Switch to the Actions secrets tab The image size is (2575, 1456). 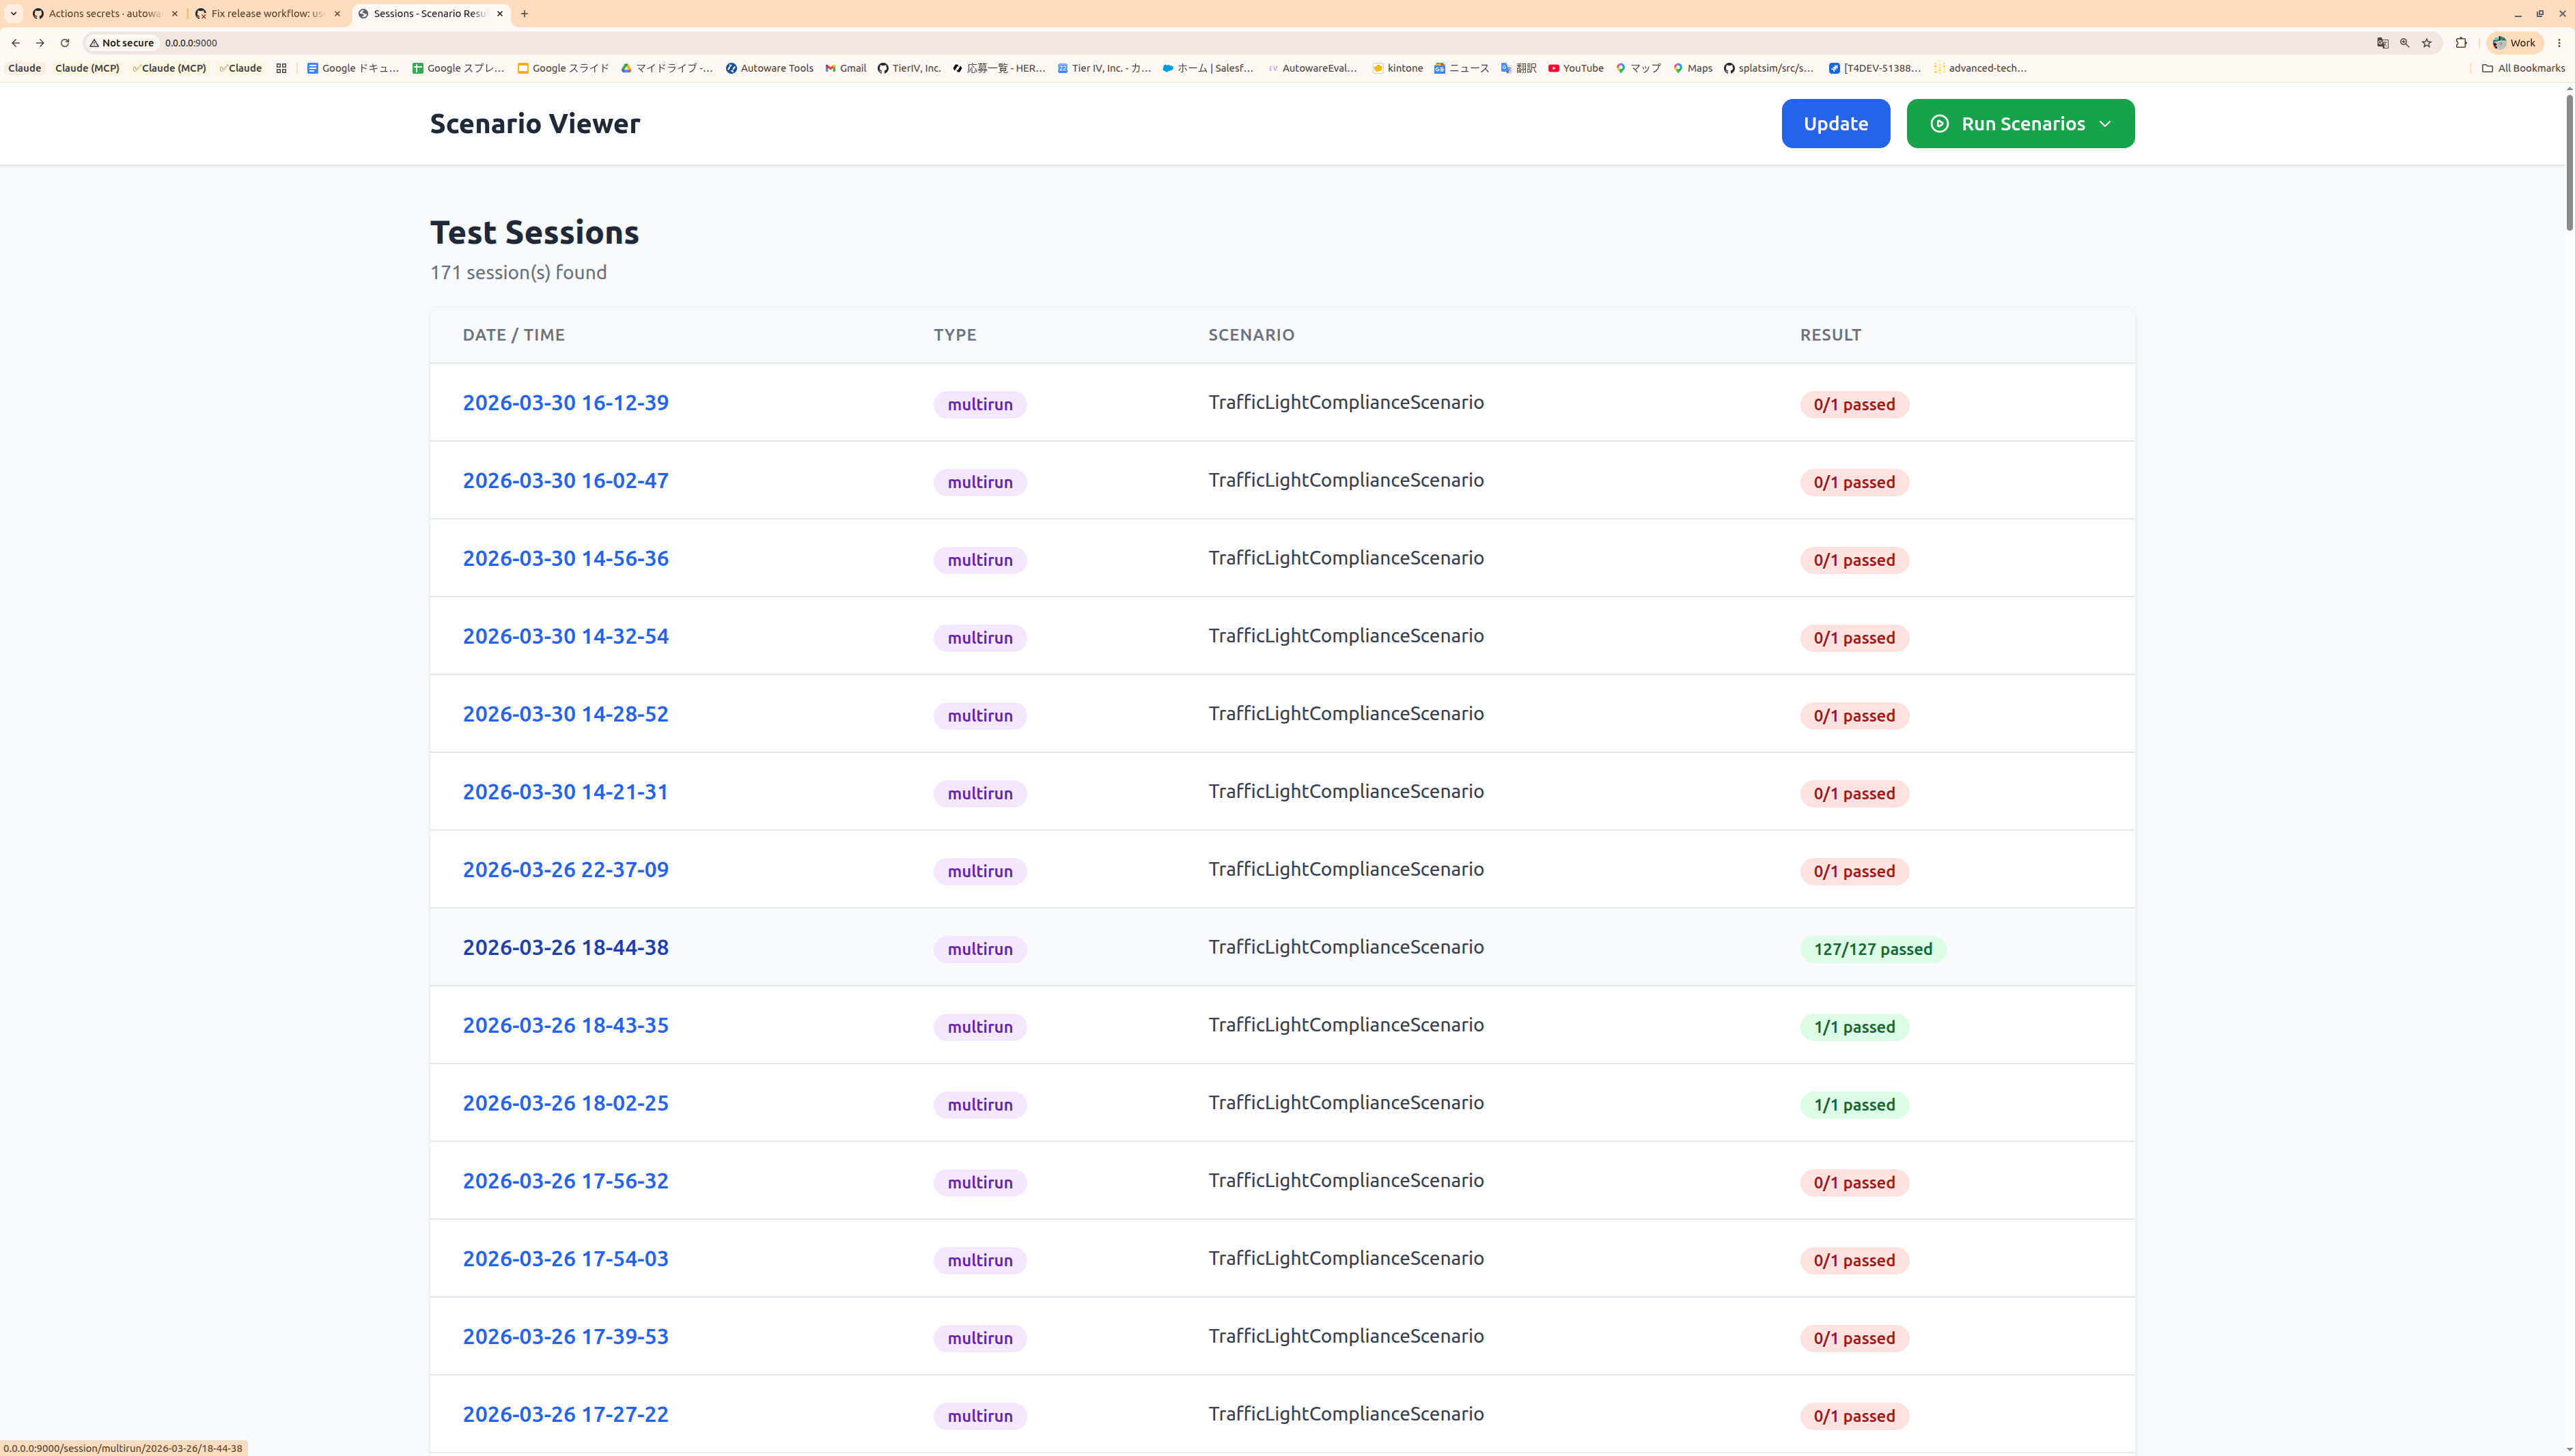click(x=104, y=14)
